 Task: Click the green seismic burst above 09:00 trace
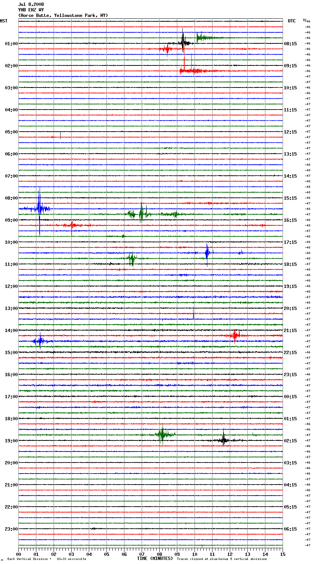[142, 213]
